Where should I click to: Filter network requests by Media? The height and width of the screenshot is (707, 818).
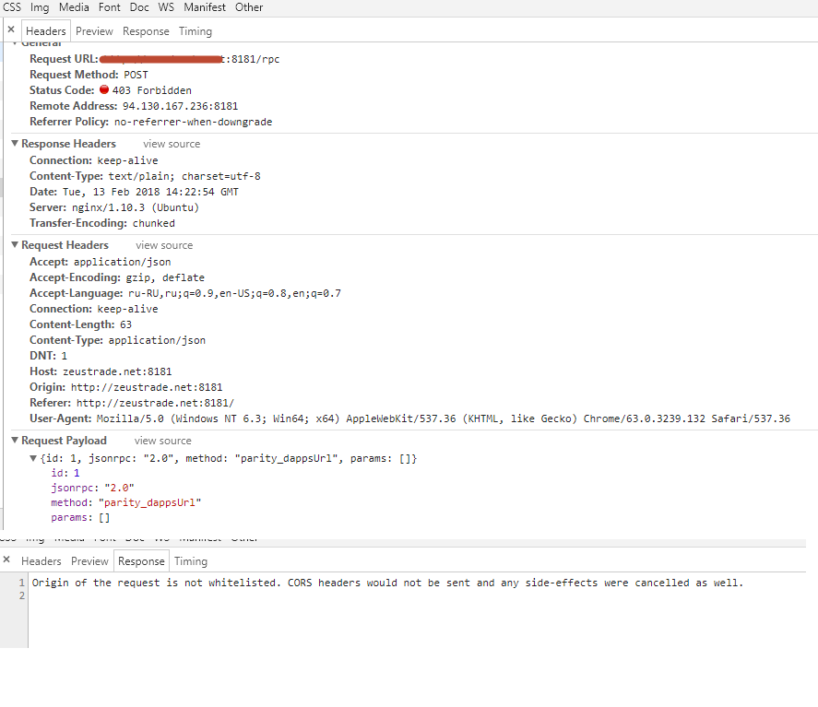[x=74, y=7]
